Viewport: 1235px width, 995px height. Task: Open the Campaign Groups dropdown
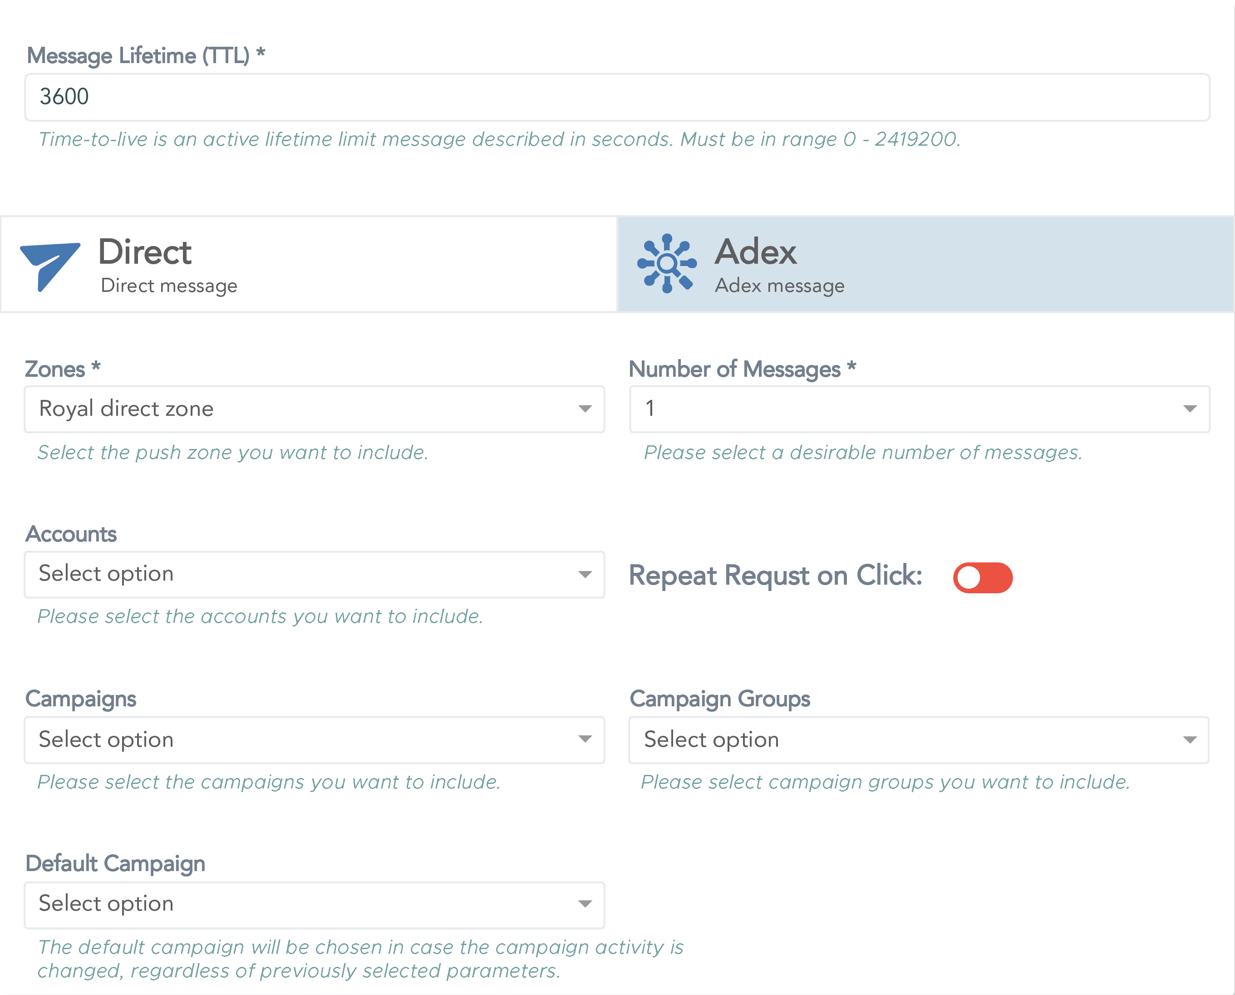coord(919,740)
